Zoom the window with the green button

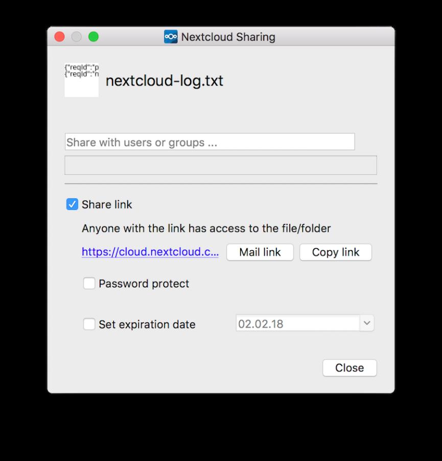pyautogui.click(x=93, y=37)
